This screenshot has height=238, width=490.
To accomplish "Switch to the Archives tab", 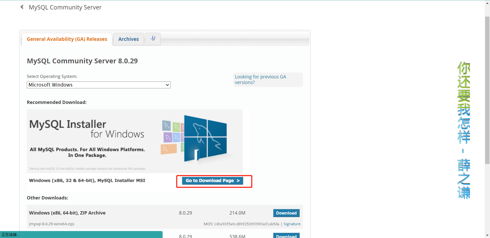I will pyautogui.click(x=129, y=39).
